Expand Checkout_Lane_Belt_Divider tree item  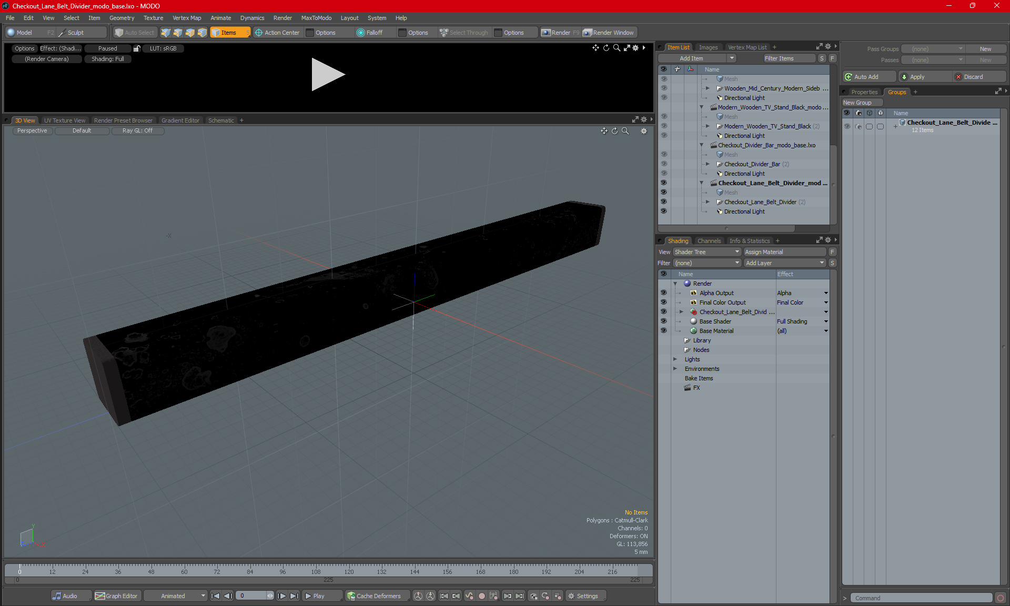pyautogui.click(x=708, y=202)
